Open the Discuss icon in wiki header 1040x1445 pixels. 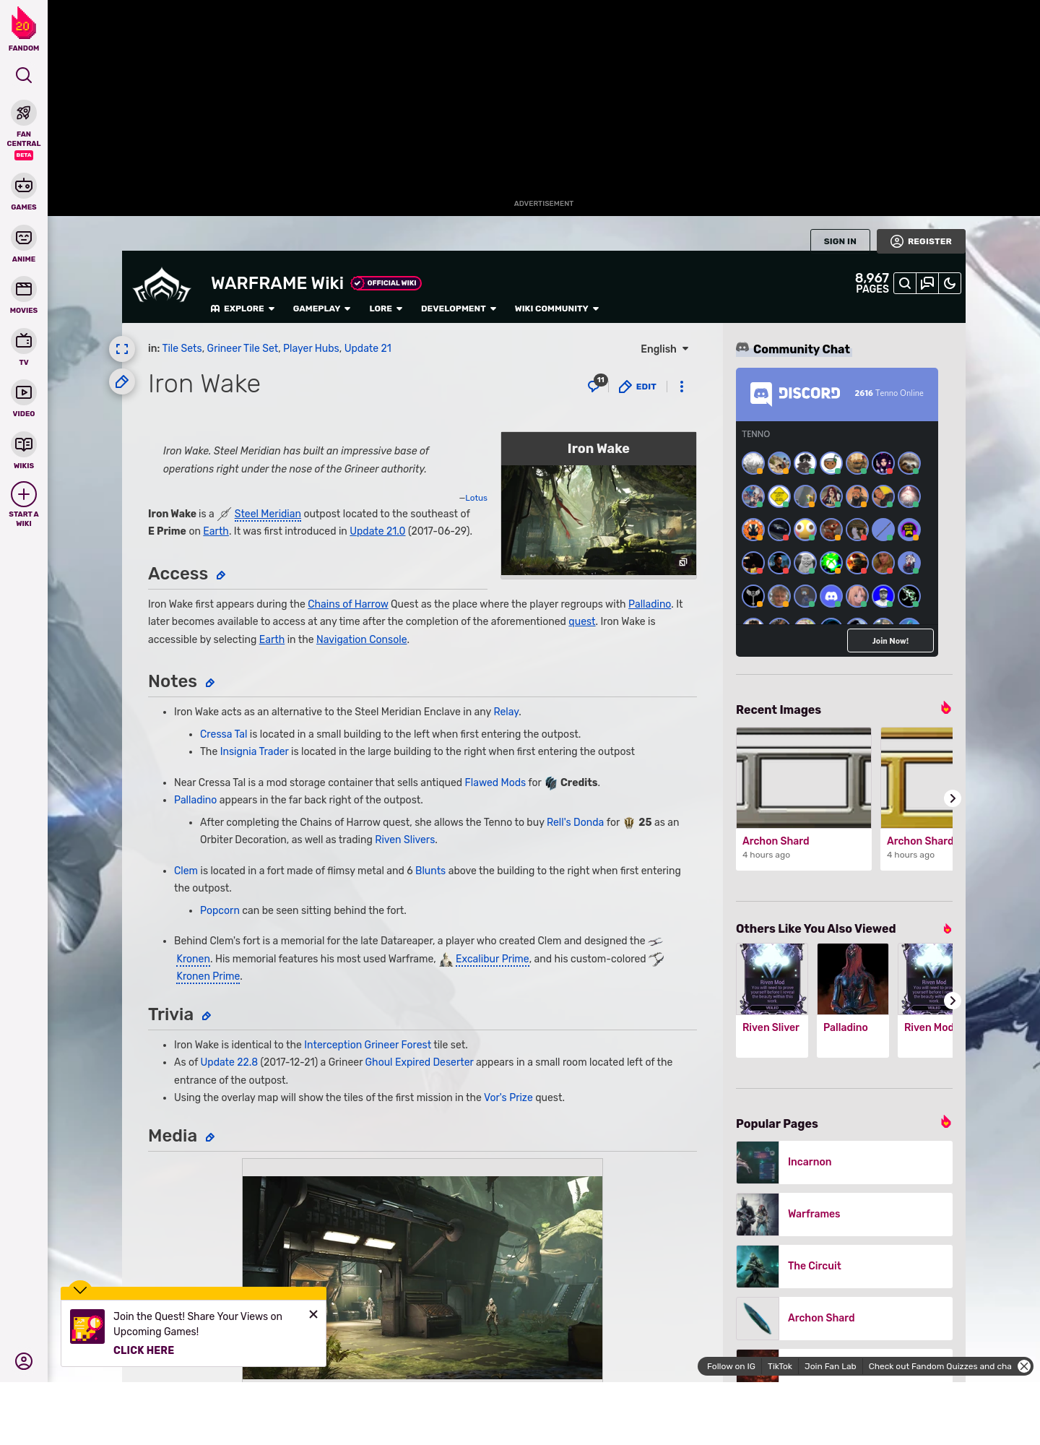point(927,283)
